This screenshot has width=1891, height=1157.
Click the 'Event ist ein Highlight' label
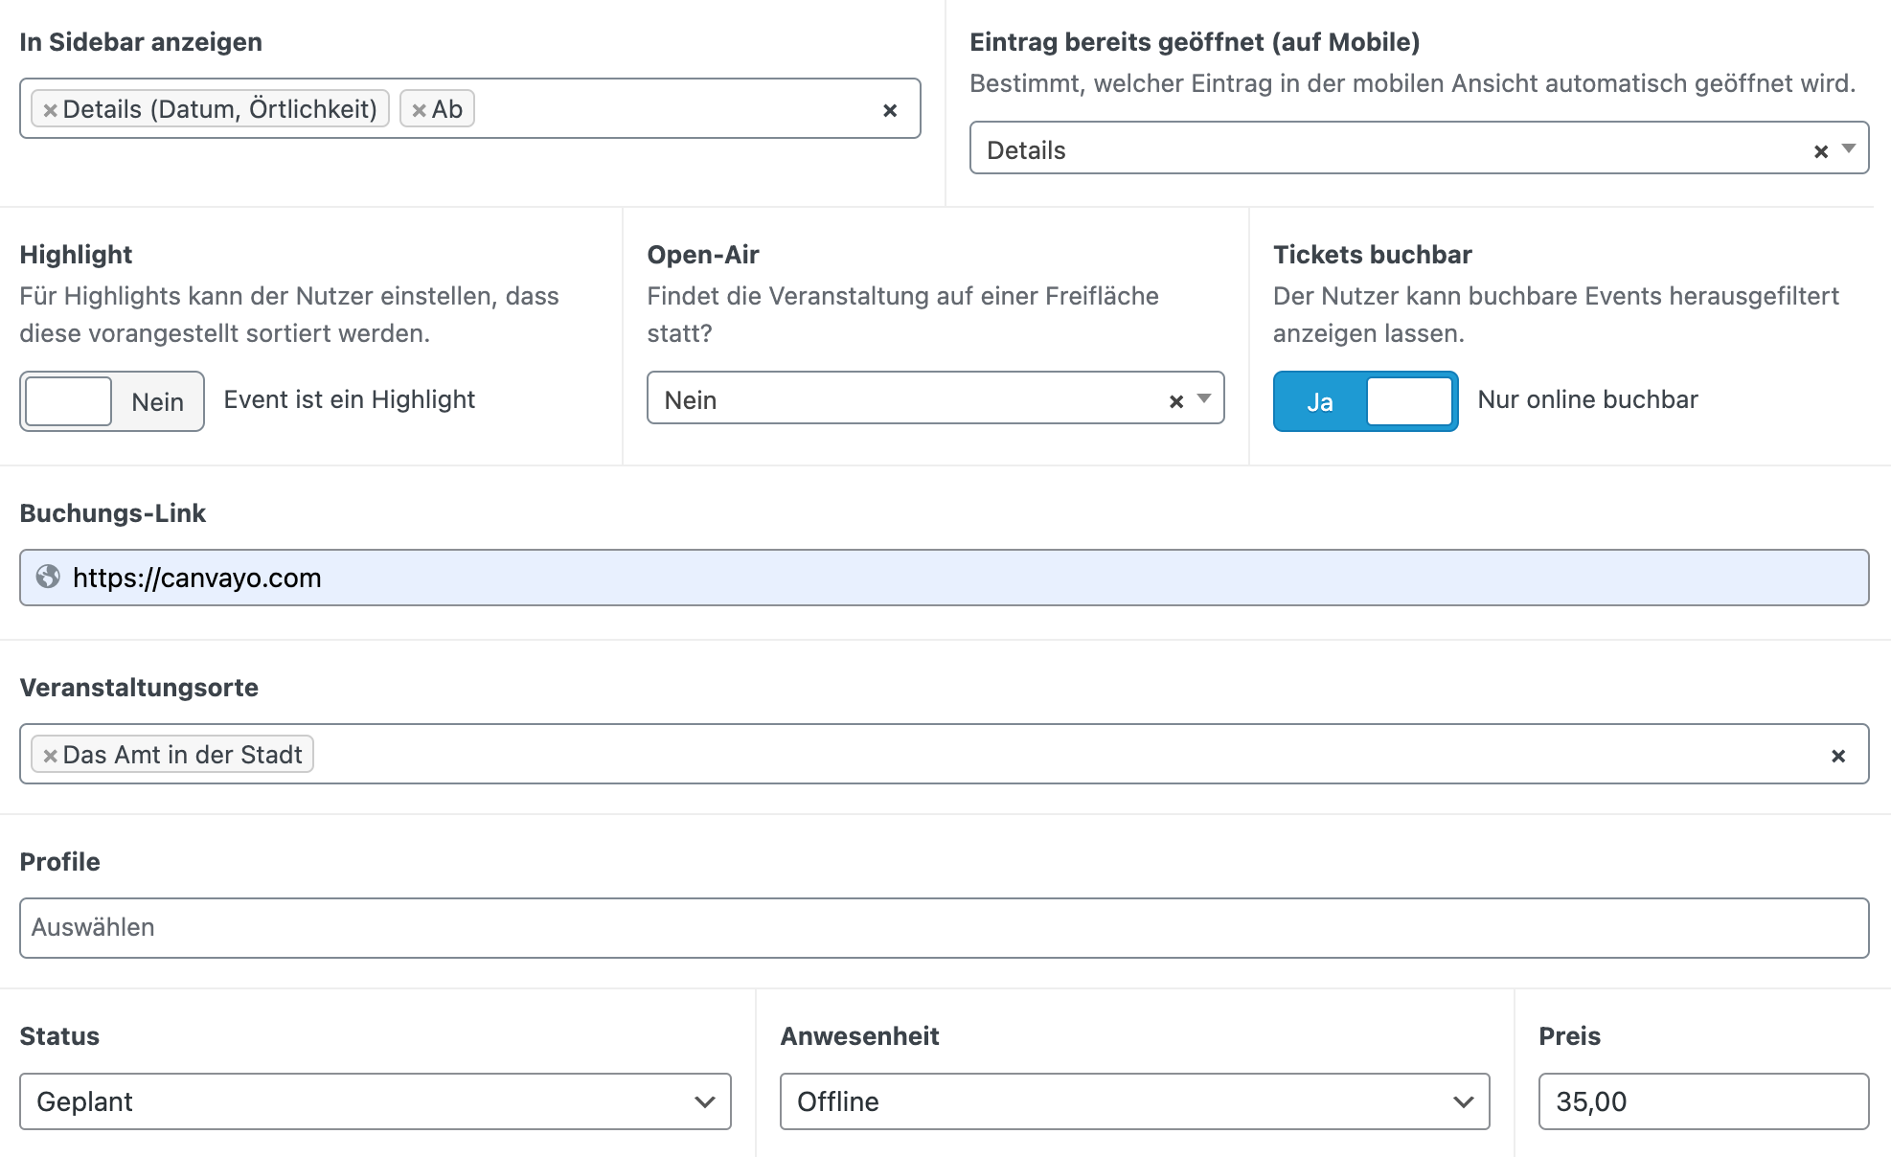tap(349, 399)
